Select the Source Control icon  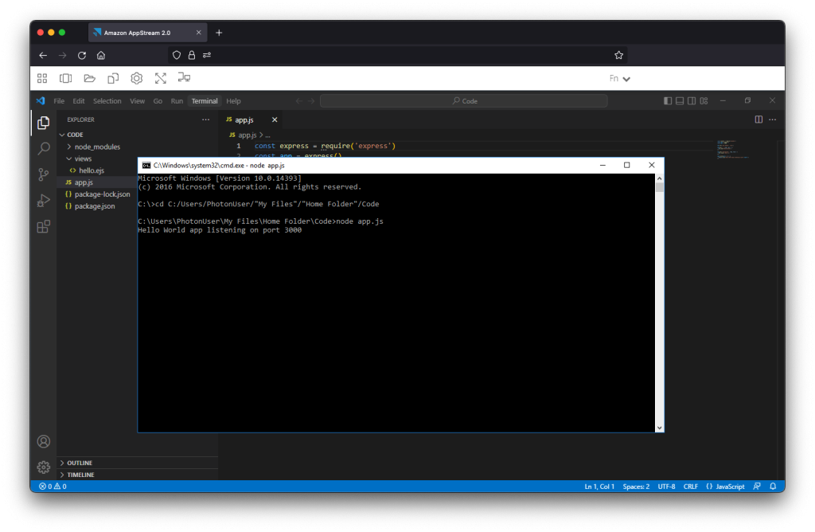tap(43, 174)
